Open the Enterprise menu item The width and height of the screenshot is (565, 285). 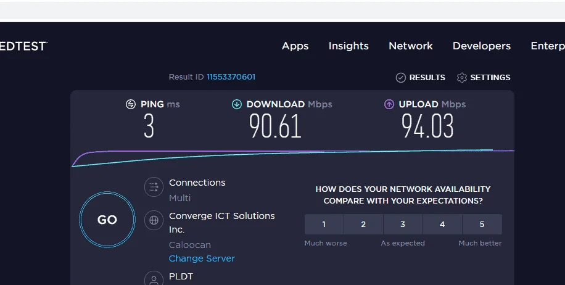click(x=548, y=46)
